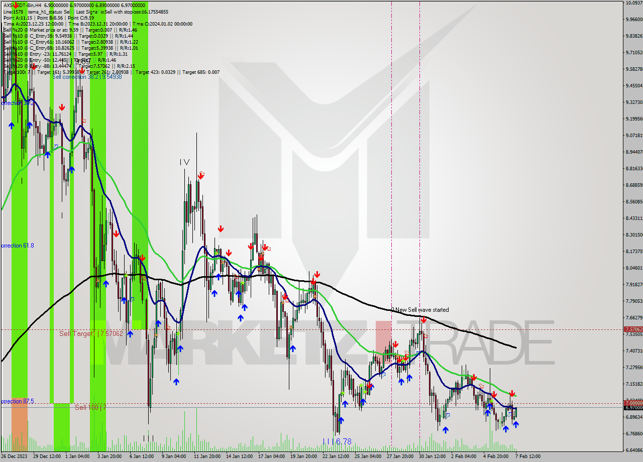Click the 7.4073 price axis label
Viewport: 643px width, 462px height.
tap(633, 351)
